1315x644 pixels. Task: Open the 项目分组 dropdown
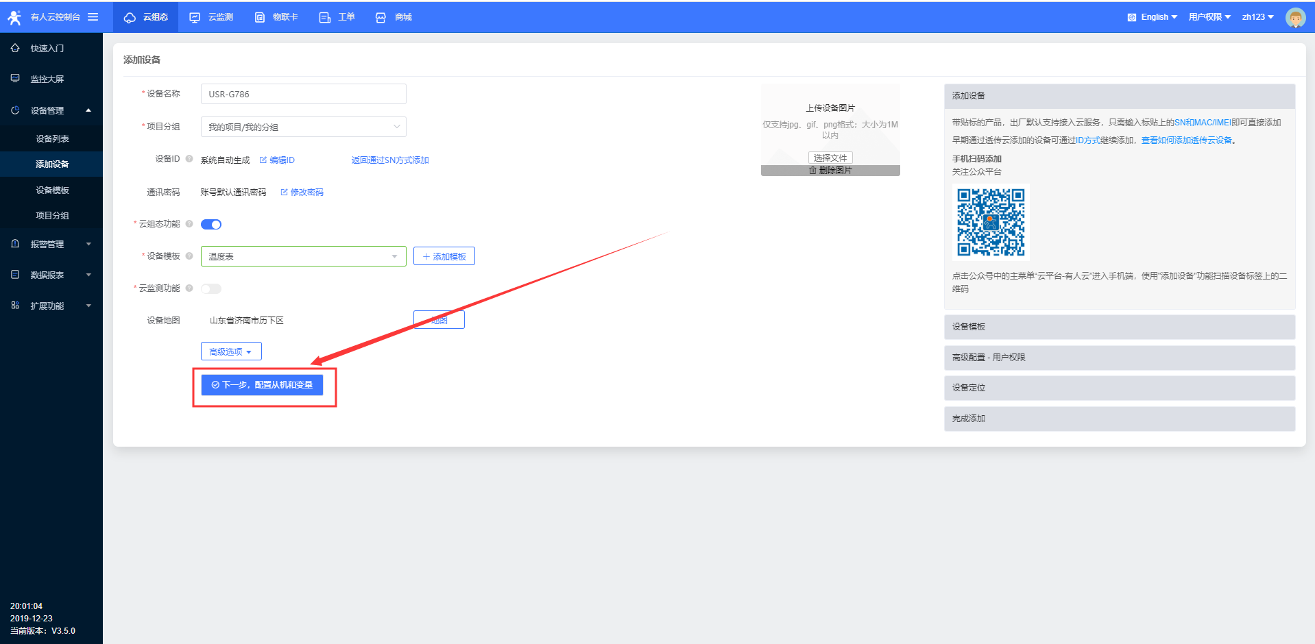coord(303,127)
